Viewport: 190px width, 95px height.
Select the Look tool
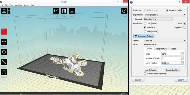[x=4, y=32]
